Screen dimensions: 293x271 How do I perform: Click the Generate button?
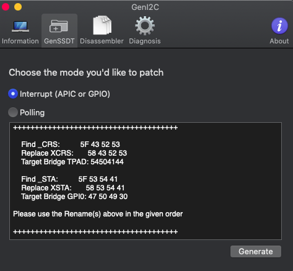pos(256,252)
